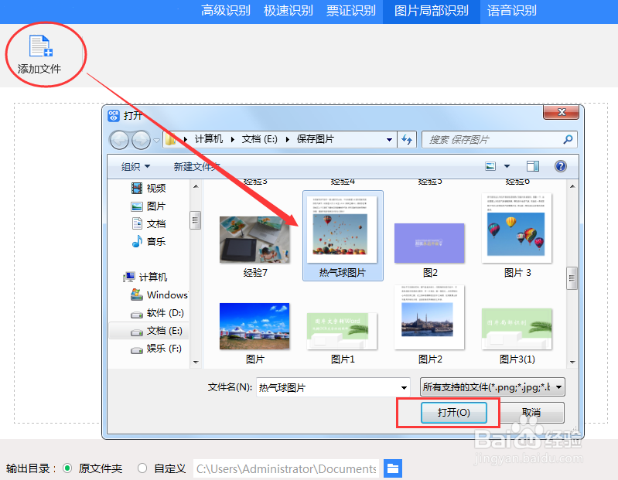Browse output folder with blue folder icon
The image size is (618, 480).
click(393, 468)
